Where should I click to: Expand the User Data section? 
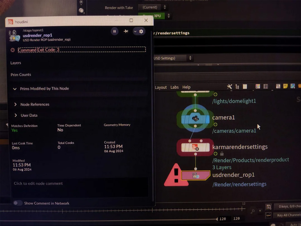tap(16, 115)
